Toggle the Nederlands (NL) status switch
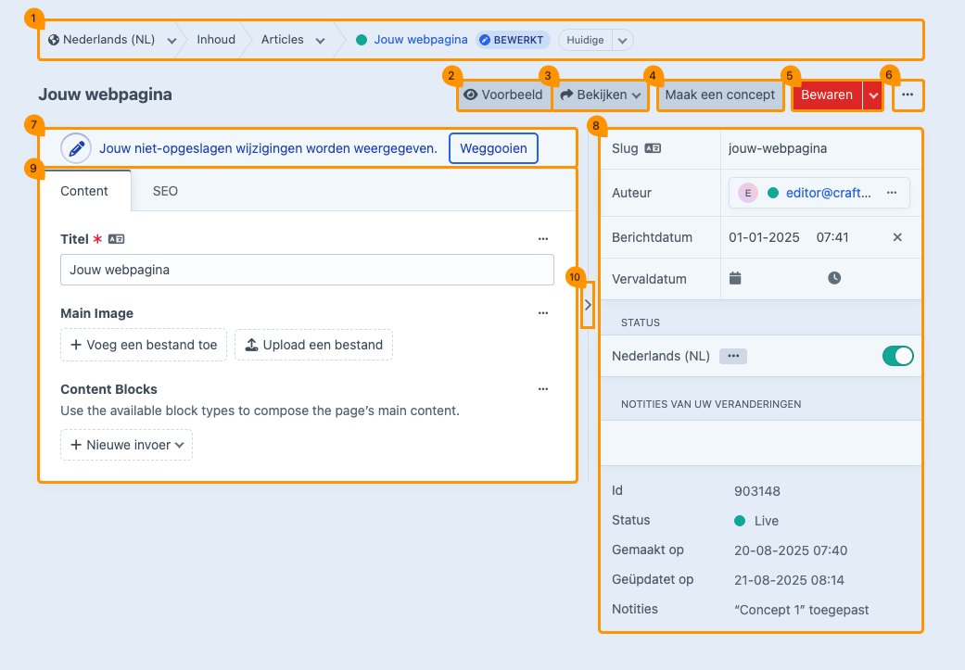The height and width of the screenshot is (670, 965). pyautogui.click(x=897, y=356)
